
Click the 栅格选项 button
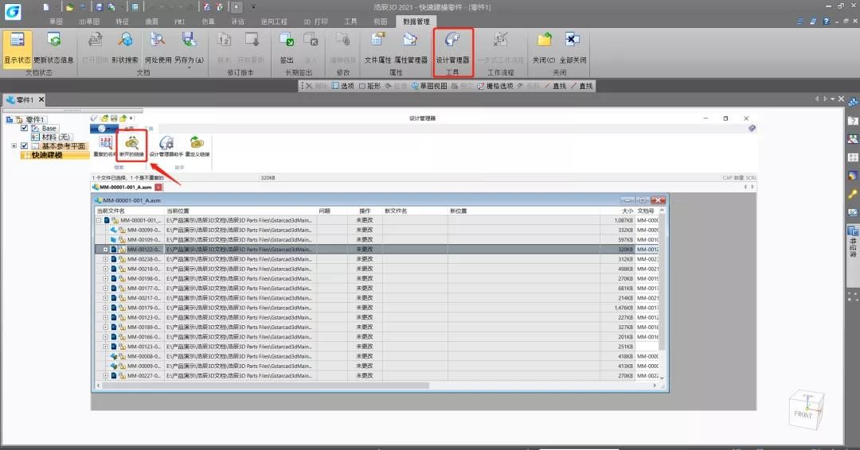495,86
